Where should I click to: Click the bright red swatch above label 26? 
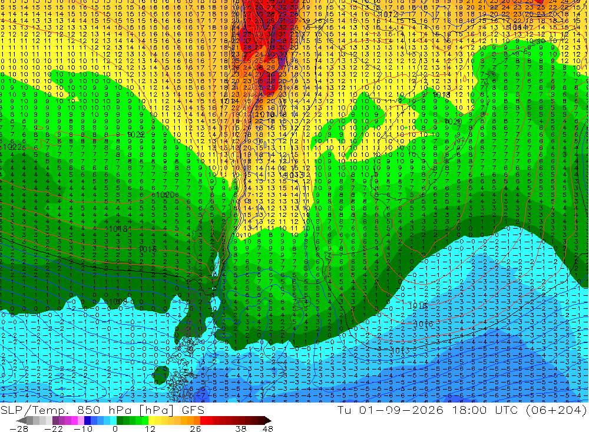[x=203, y=420]
